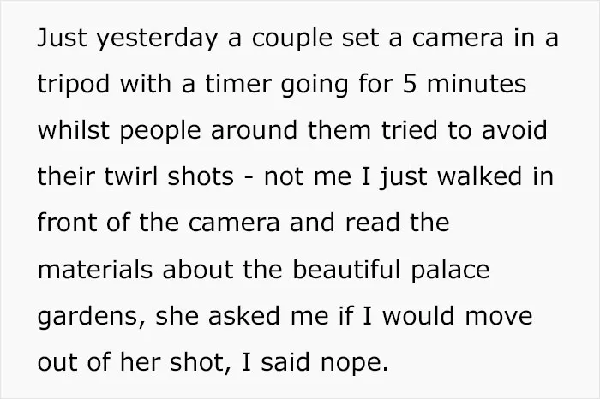Click the word "shots" before the dash
Viewport: 600px width, 399px height.
tap(201, 176)
